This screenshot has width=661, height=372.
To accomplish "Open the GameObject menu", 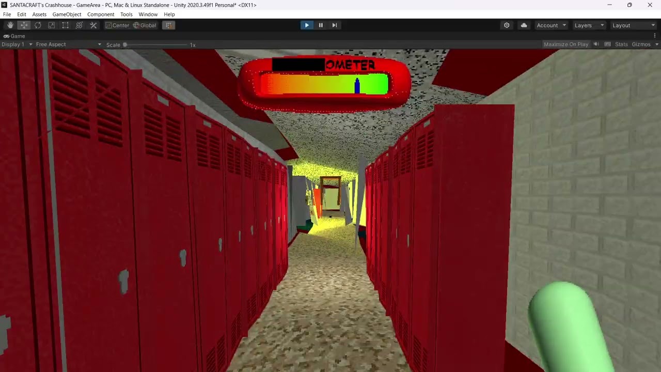I will tap(67, 14).
